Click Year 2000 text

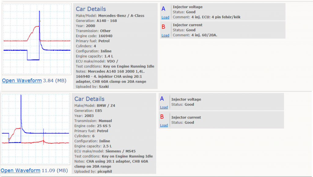tap(86, 26)
